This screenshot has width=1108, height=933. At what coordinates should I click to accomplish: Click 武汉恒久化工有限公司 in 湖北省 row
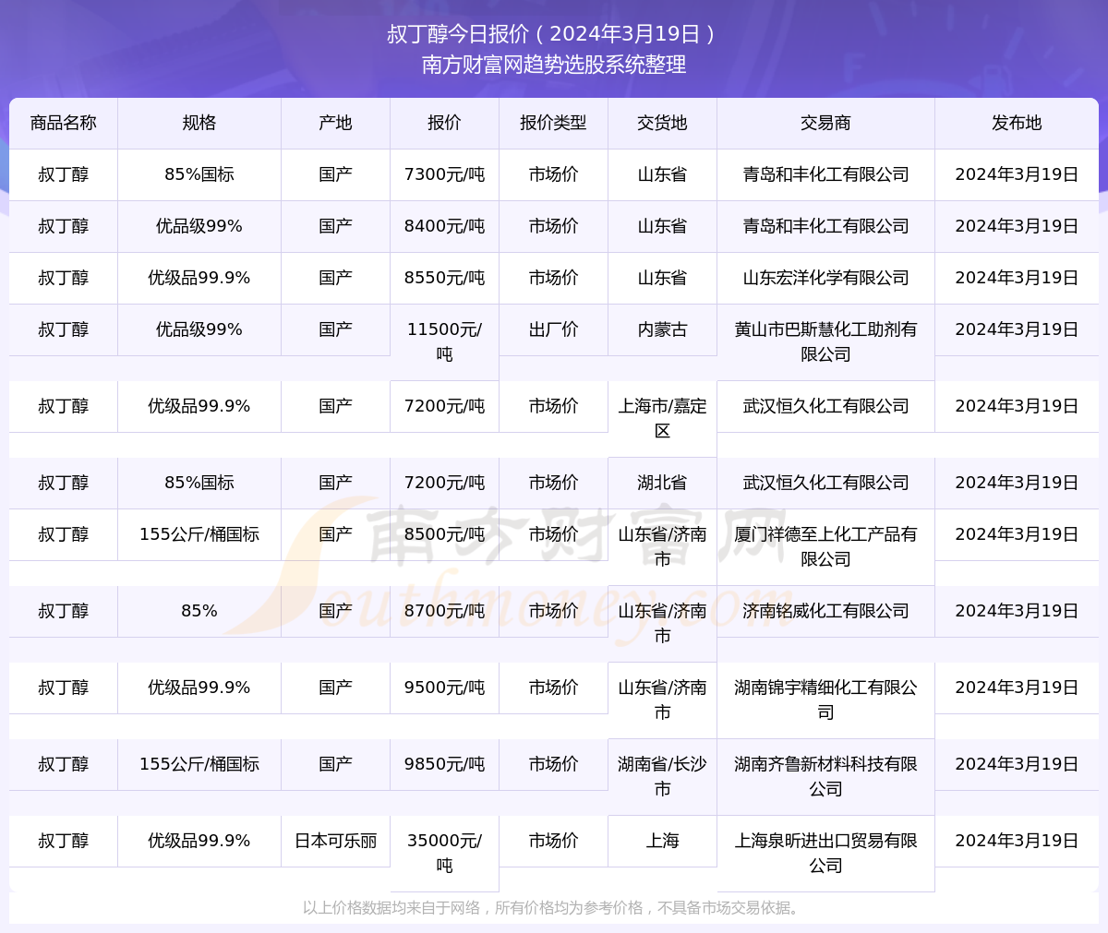(825, 483)
